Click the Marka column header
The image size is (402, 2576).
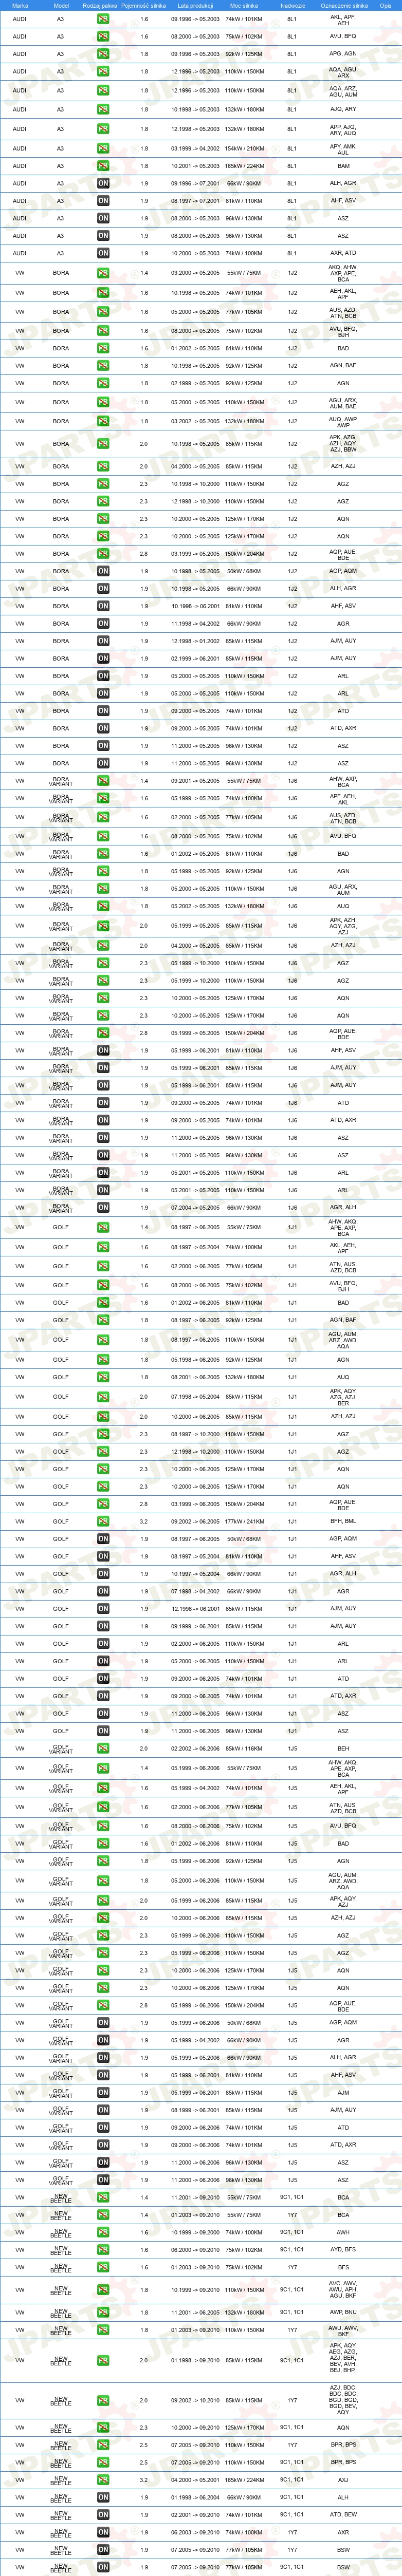20,5
